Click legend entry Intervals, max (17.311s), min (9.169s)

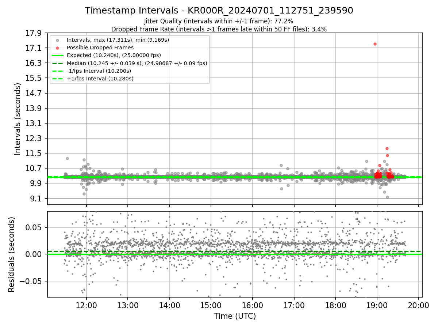pyautogui.click(x=118, y=40)
